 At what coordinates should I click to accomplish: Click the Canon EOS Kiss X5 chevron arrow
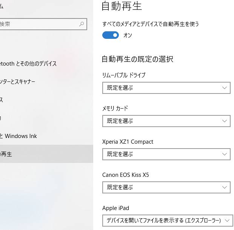click(225, 187)
